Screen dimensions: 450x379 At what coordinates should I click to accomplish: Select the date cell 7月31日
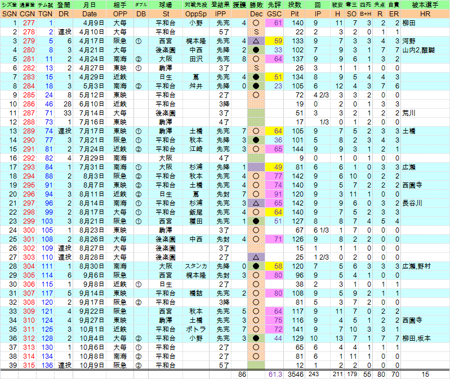pos(92,167)
